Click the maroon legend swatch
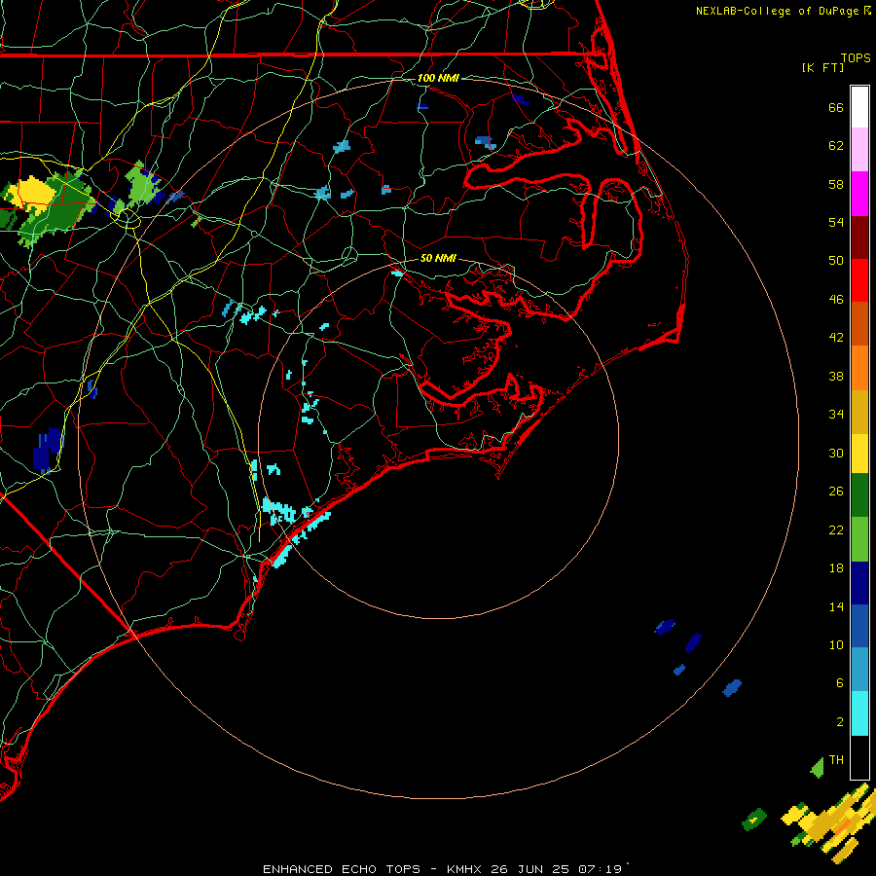The width and height of the screenshot is (876, 876). point(859,237)
